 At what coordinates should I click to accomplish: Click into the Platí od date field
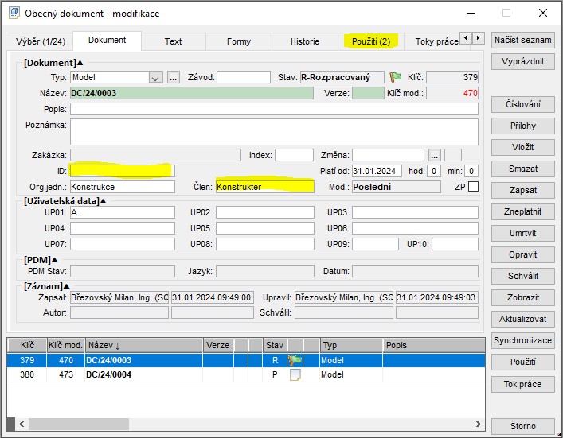point(377,171)
